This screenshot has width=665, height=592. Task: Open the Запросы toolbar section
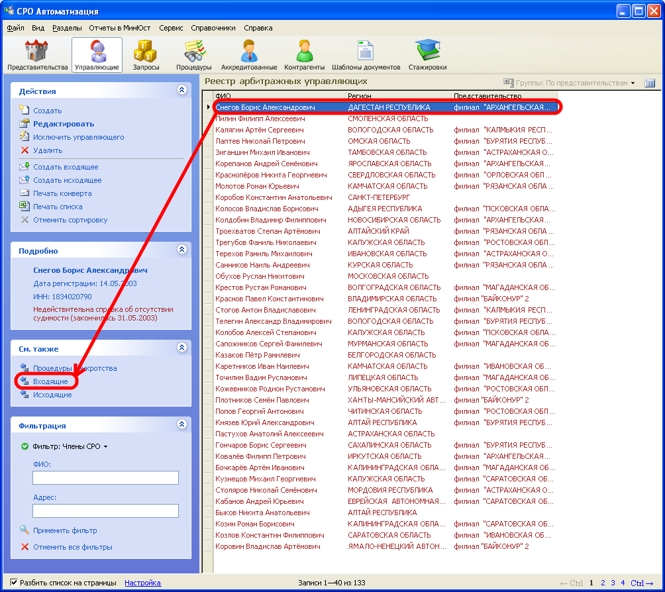146,55
